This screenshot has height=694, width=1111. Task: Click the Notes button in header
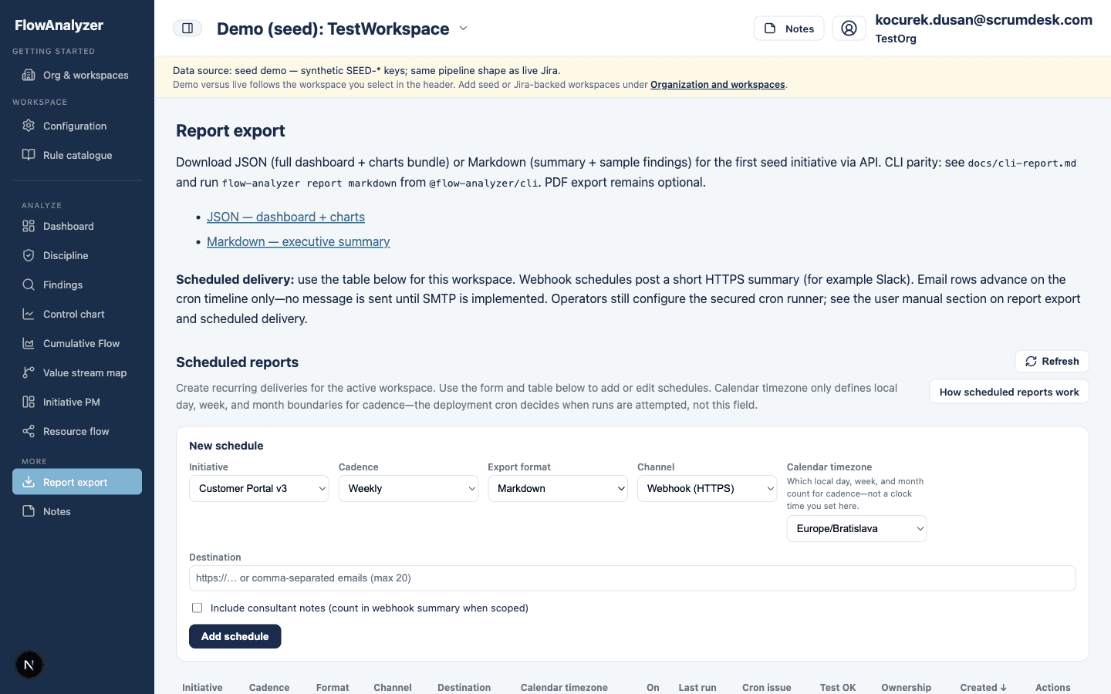click(789, 29)
